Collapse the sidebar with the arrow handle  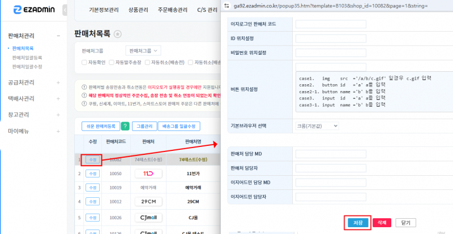[x=65, y=10]
